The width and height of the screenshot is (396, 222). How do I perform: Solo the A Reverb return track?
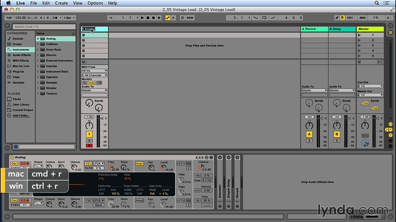(309, 141)
